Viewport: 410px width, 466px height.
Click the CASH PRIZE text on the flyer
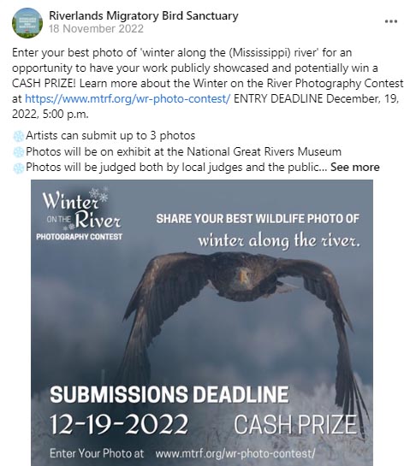295,424
